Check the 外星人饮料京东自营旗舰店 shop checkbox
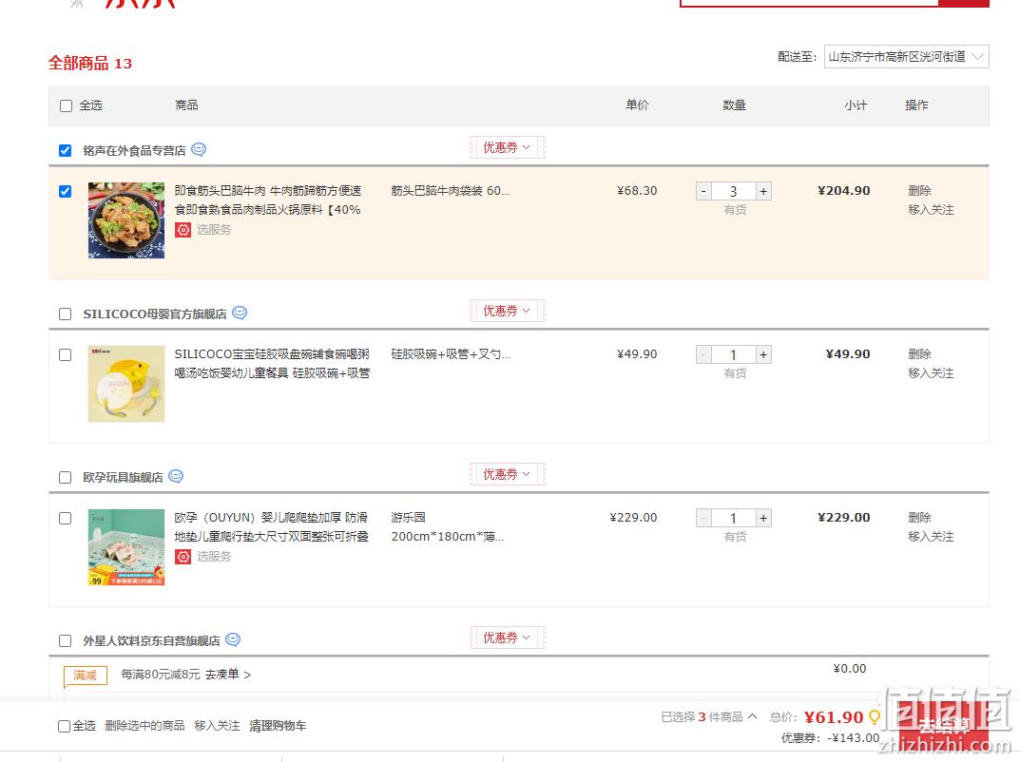The width and height of the screenshot is (1020, 762). [65, 641]
